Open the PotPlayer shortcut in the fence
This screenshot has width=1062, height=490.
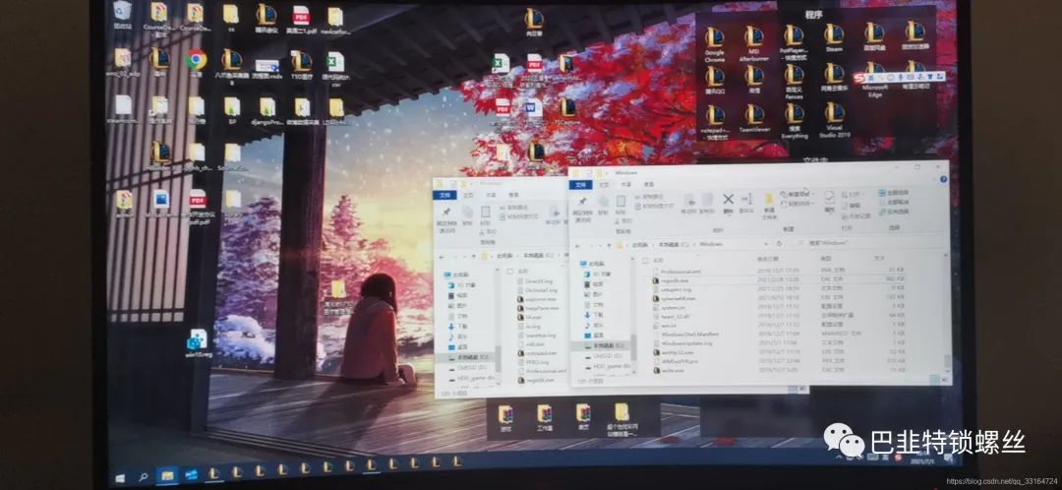pos(794,44)
